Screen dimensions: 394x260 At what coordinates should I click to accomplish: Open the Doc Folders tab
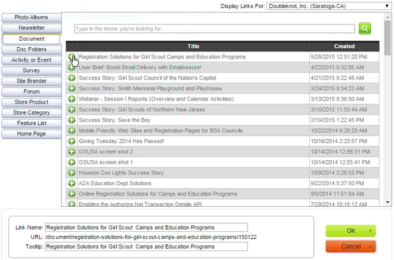[32, 50]
